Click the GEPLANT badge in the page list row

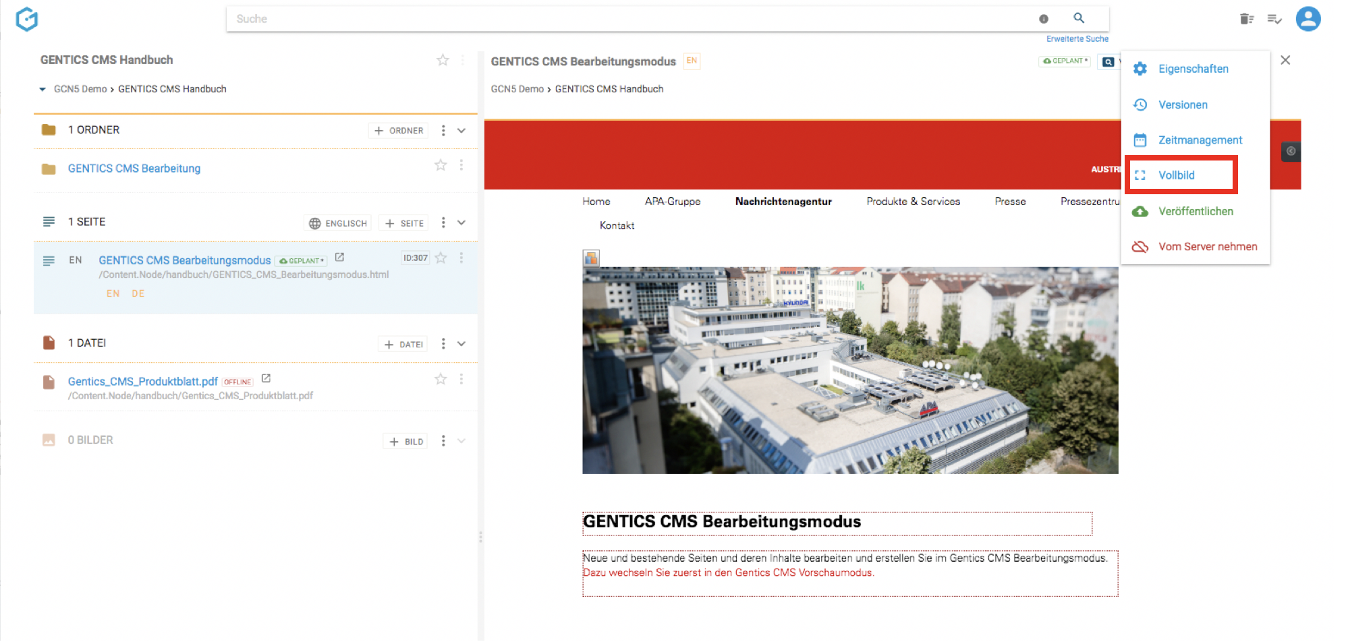click(x=302, y=261)
